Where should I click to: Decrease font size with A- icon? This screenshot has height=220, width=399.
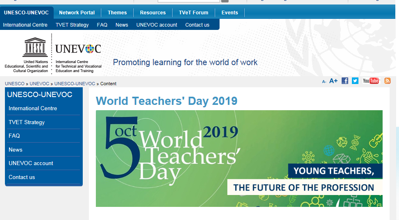tap(324, 82)
